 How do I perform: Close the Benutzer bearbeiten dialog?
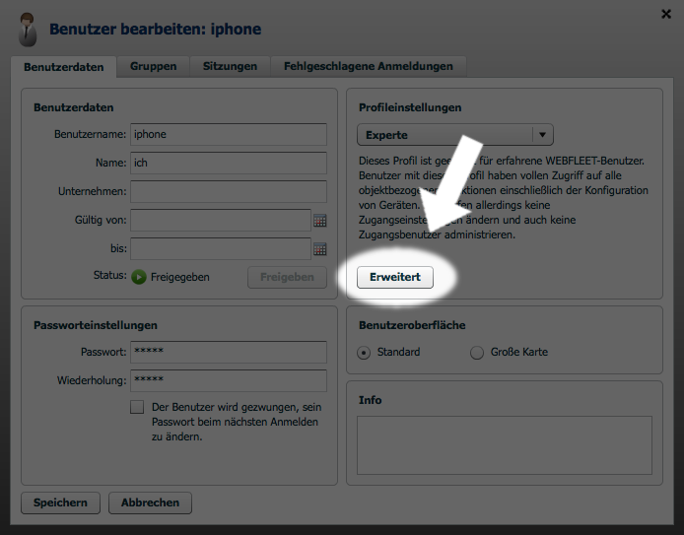667,13
